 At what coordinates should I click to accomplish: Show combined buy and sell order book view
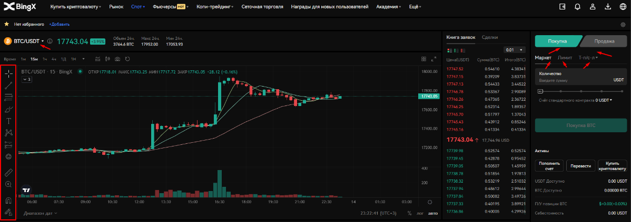click(449, 50)
